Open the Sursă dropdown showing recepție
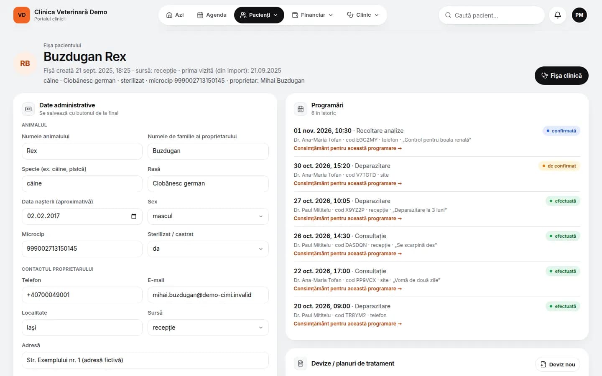This screenshot has height=376, width=602. (x=208, y=328)
